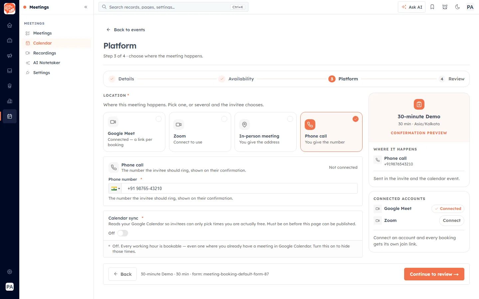Image resolution: width=479 pixels, height=299 pixels.
Task: Open the bar chart icon in the left rail
Action: click(10, 101)
